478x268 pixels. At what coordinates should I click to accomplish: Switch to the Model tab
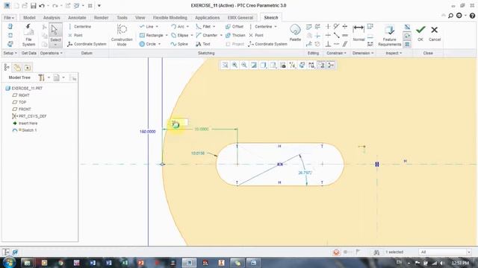click(29, 18)
